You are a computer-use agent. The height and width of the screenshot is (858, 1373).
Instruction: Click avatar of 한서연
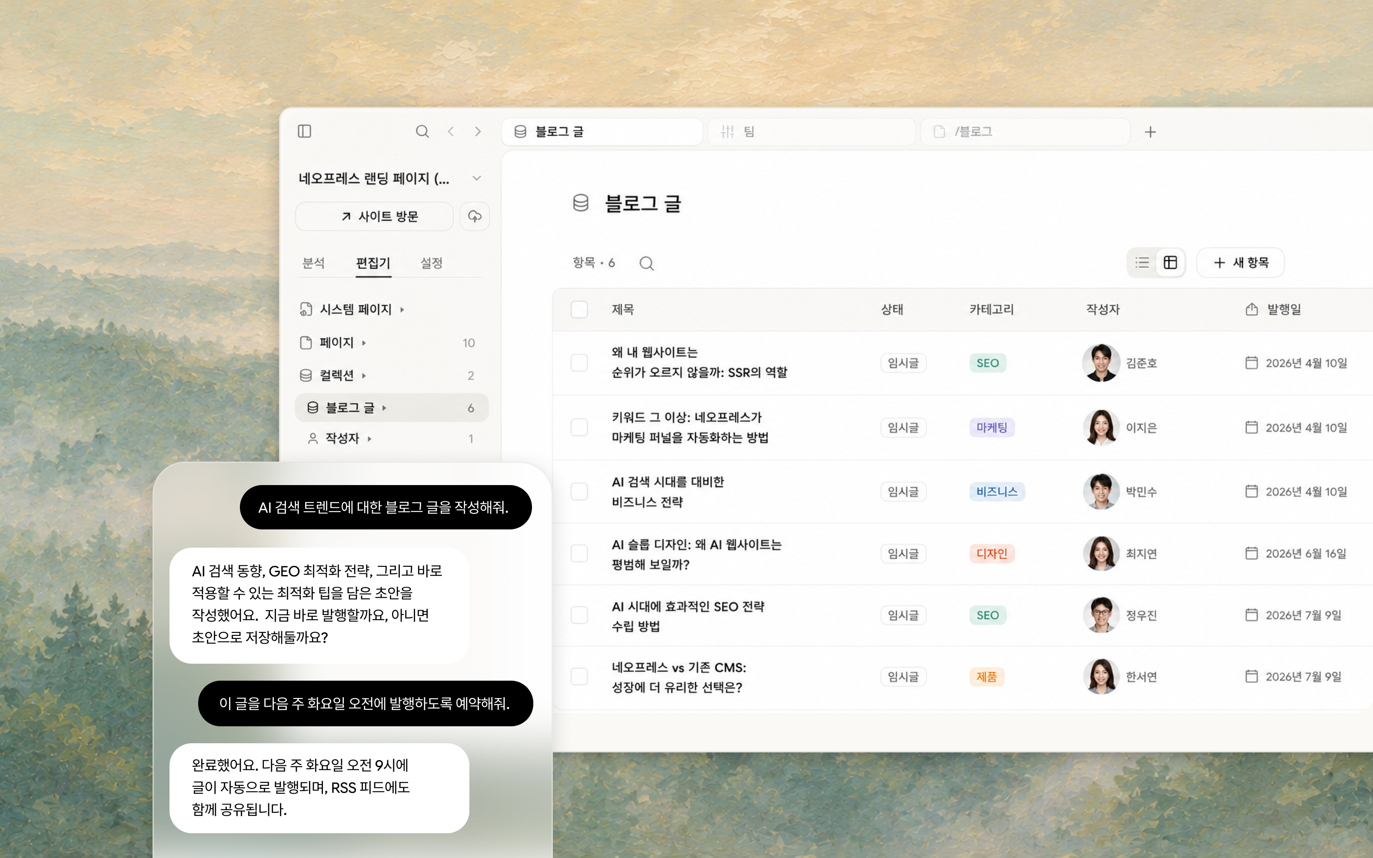(x=1100, y=676)
